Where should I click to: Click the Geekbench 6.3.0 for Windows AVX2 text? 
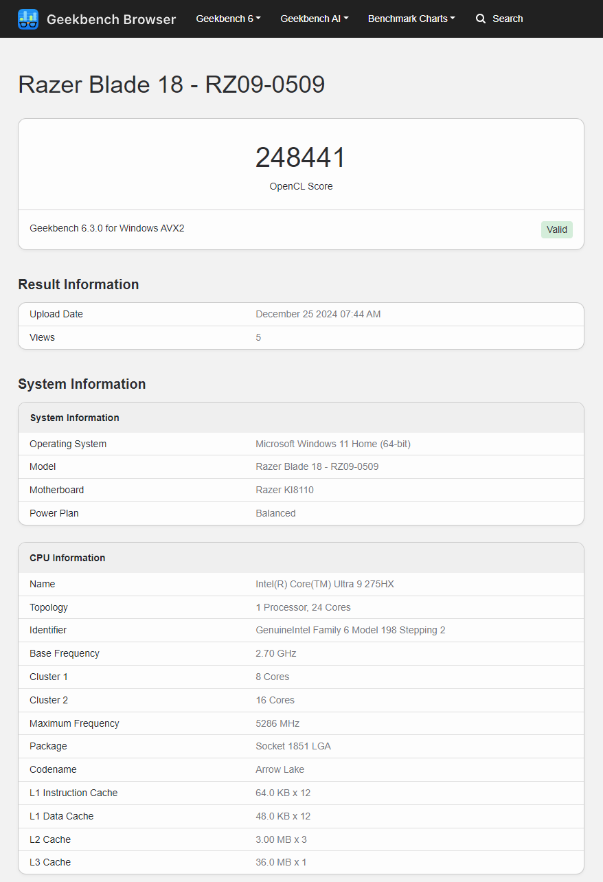[x=107, y=228]
